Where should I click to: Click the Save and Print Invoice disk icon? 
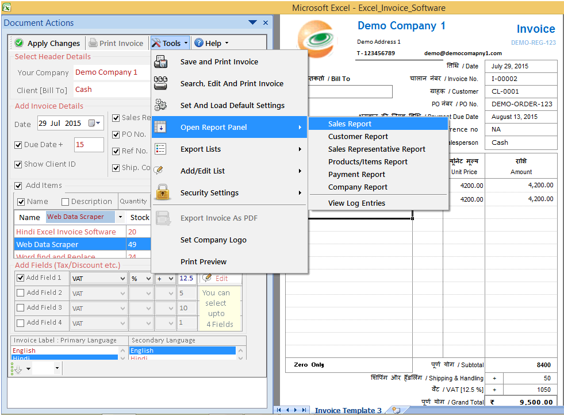click(160, 61)
